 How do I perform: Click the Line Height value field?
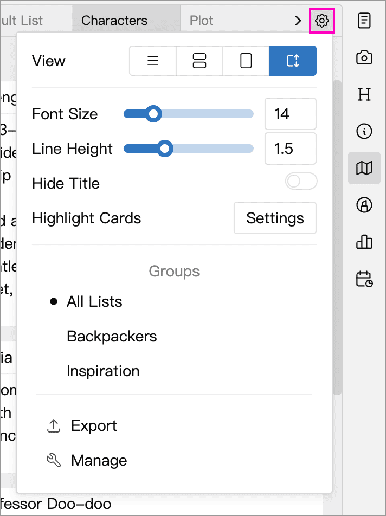tap(291, 149)
